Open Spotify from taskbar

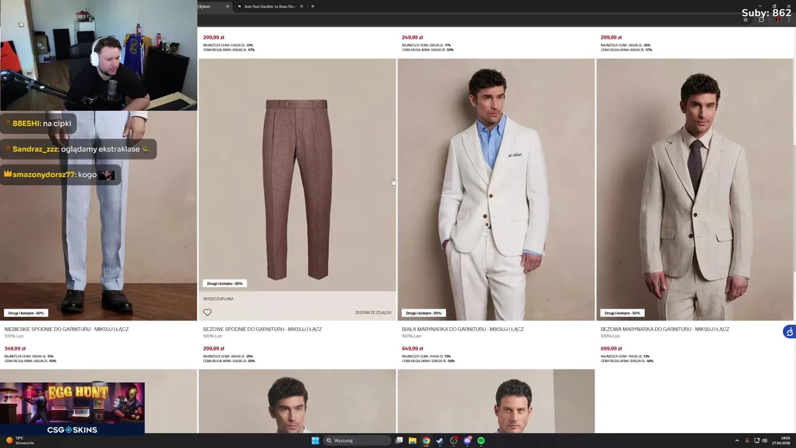click(x=481, y=441)
